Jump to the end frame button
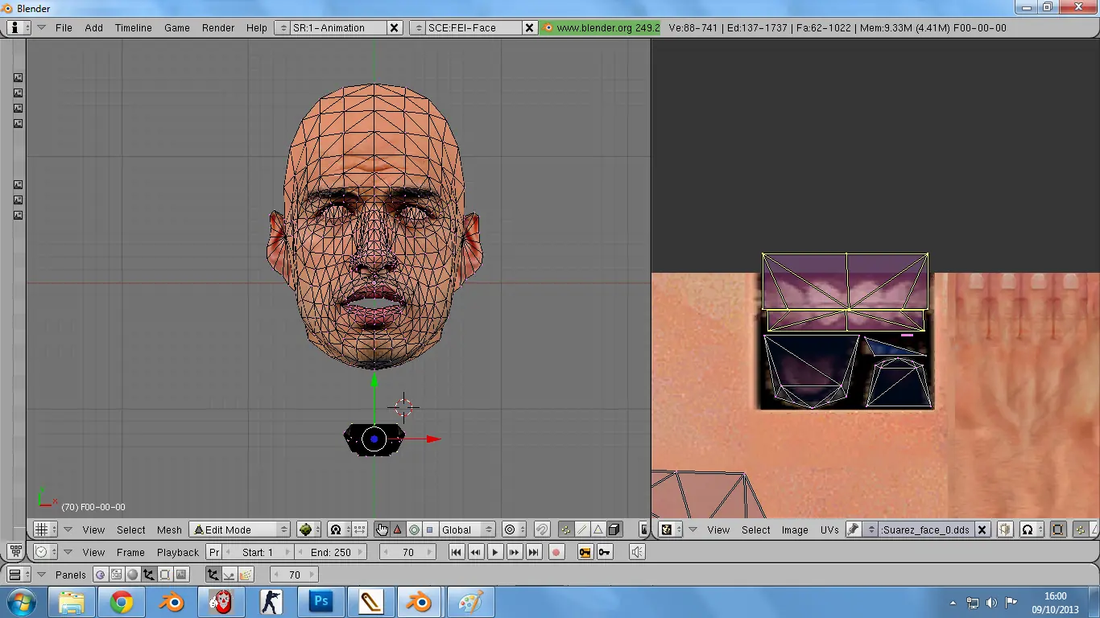Image resolution: width=1100 pixels, height=618 pixels. (533, 552)
